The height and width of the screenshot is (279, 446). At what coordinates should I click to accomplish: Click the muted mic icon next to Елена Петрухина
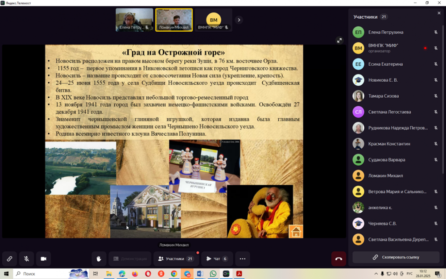tap(436, 32)
